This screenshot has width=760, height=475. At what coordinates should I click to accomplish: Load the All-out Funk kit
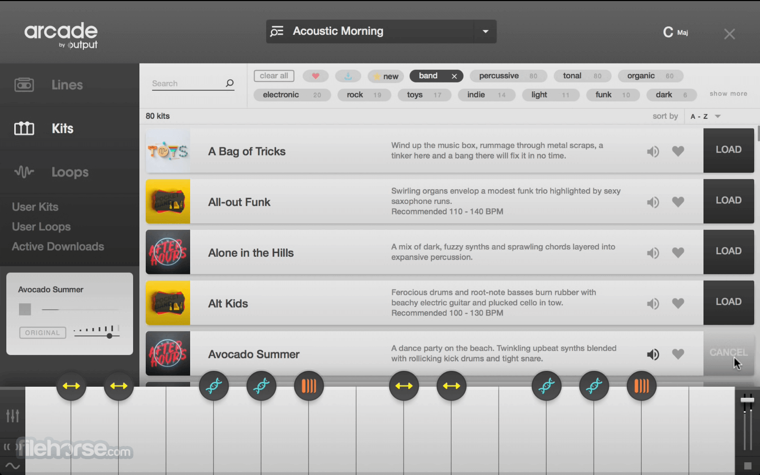[x=728, y=201]
